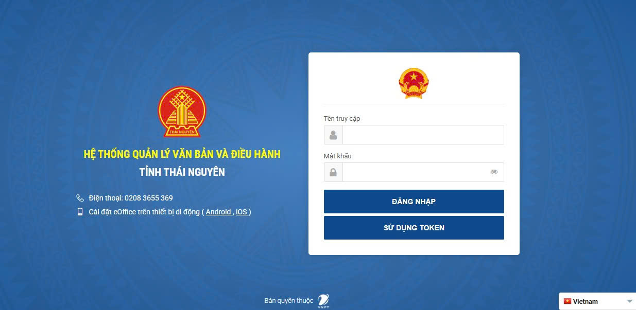The height and width of the screenshot is (310, 636).
Task: Open the Android install link
Action: 218,212
